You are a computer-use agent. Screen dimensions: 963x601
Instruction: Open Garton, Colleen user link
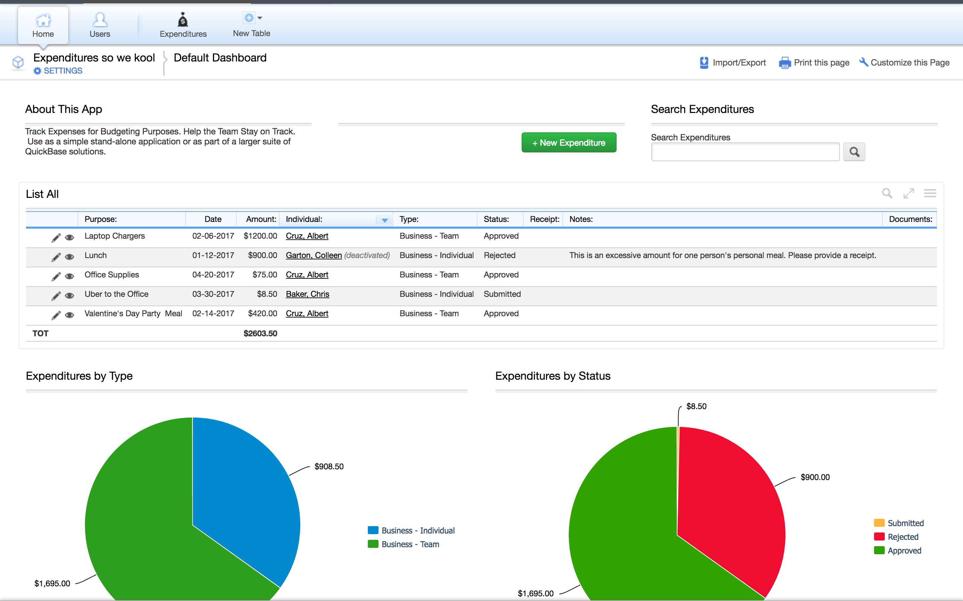click(314, 255)
